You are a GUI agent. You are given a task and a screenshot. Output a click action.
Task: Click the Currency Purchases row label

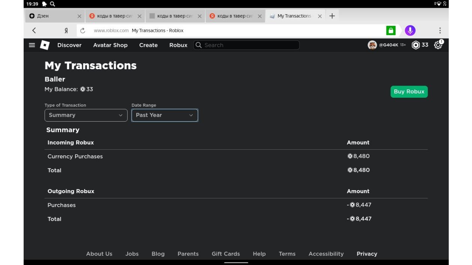75,156
